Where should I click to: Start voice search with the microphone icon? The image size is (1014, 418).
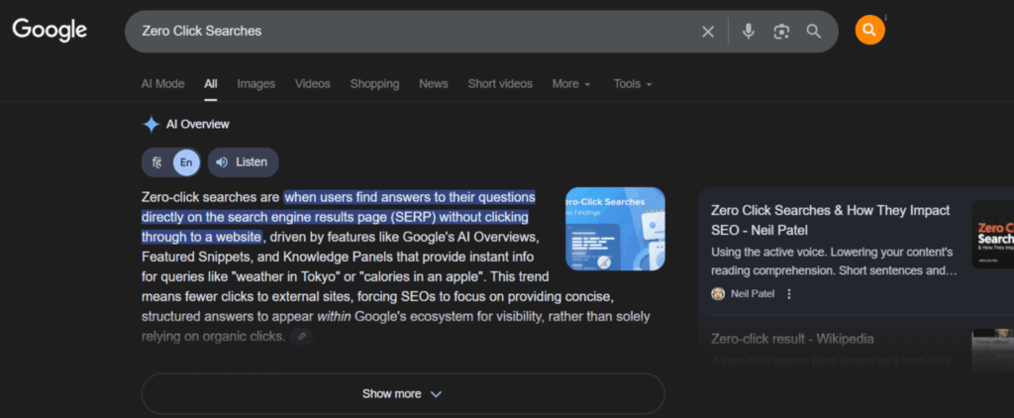click(x=749, y=32)
